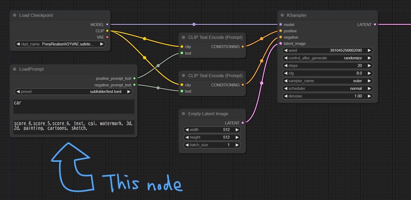This screenshot has height=200, width=411.
Task: Click the negative_prompt_text output socket
Action: click(134, 85)
